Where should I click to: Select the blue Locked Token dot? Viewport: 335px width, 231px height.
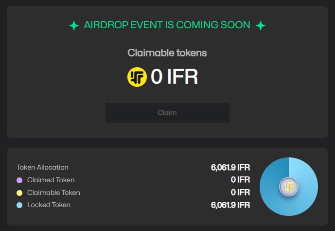tap(19, 205)
